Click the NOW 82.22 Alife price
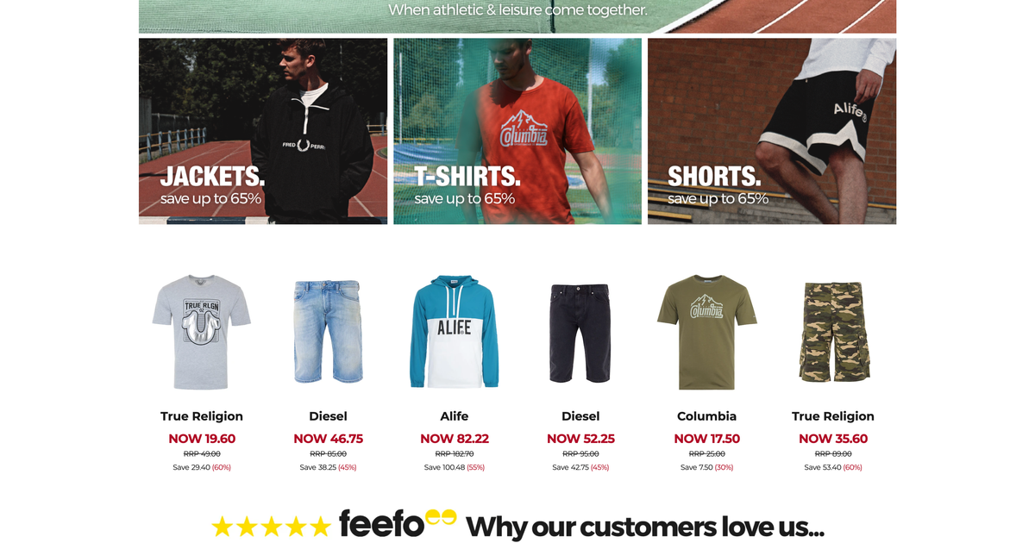The image size is (1035, 543). [455, 439]
